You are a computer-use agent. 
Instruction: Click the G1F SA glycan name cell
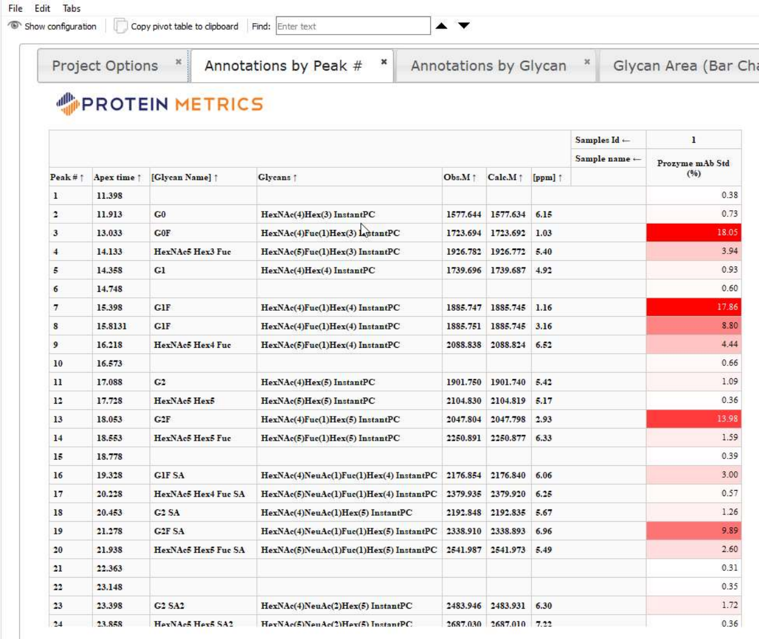[x=203, y=475]
